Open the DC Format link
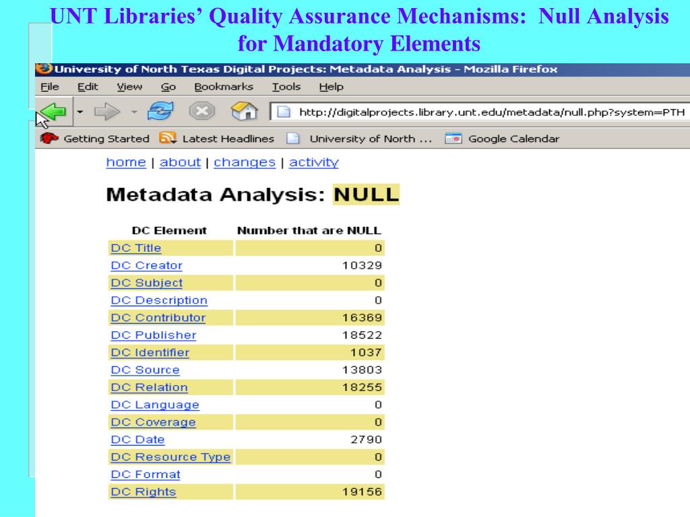The height and width of the screenshot is (517, 690). (146, 475)
